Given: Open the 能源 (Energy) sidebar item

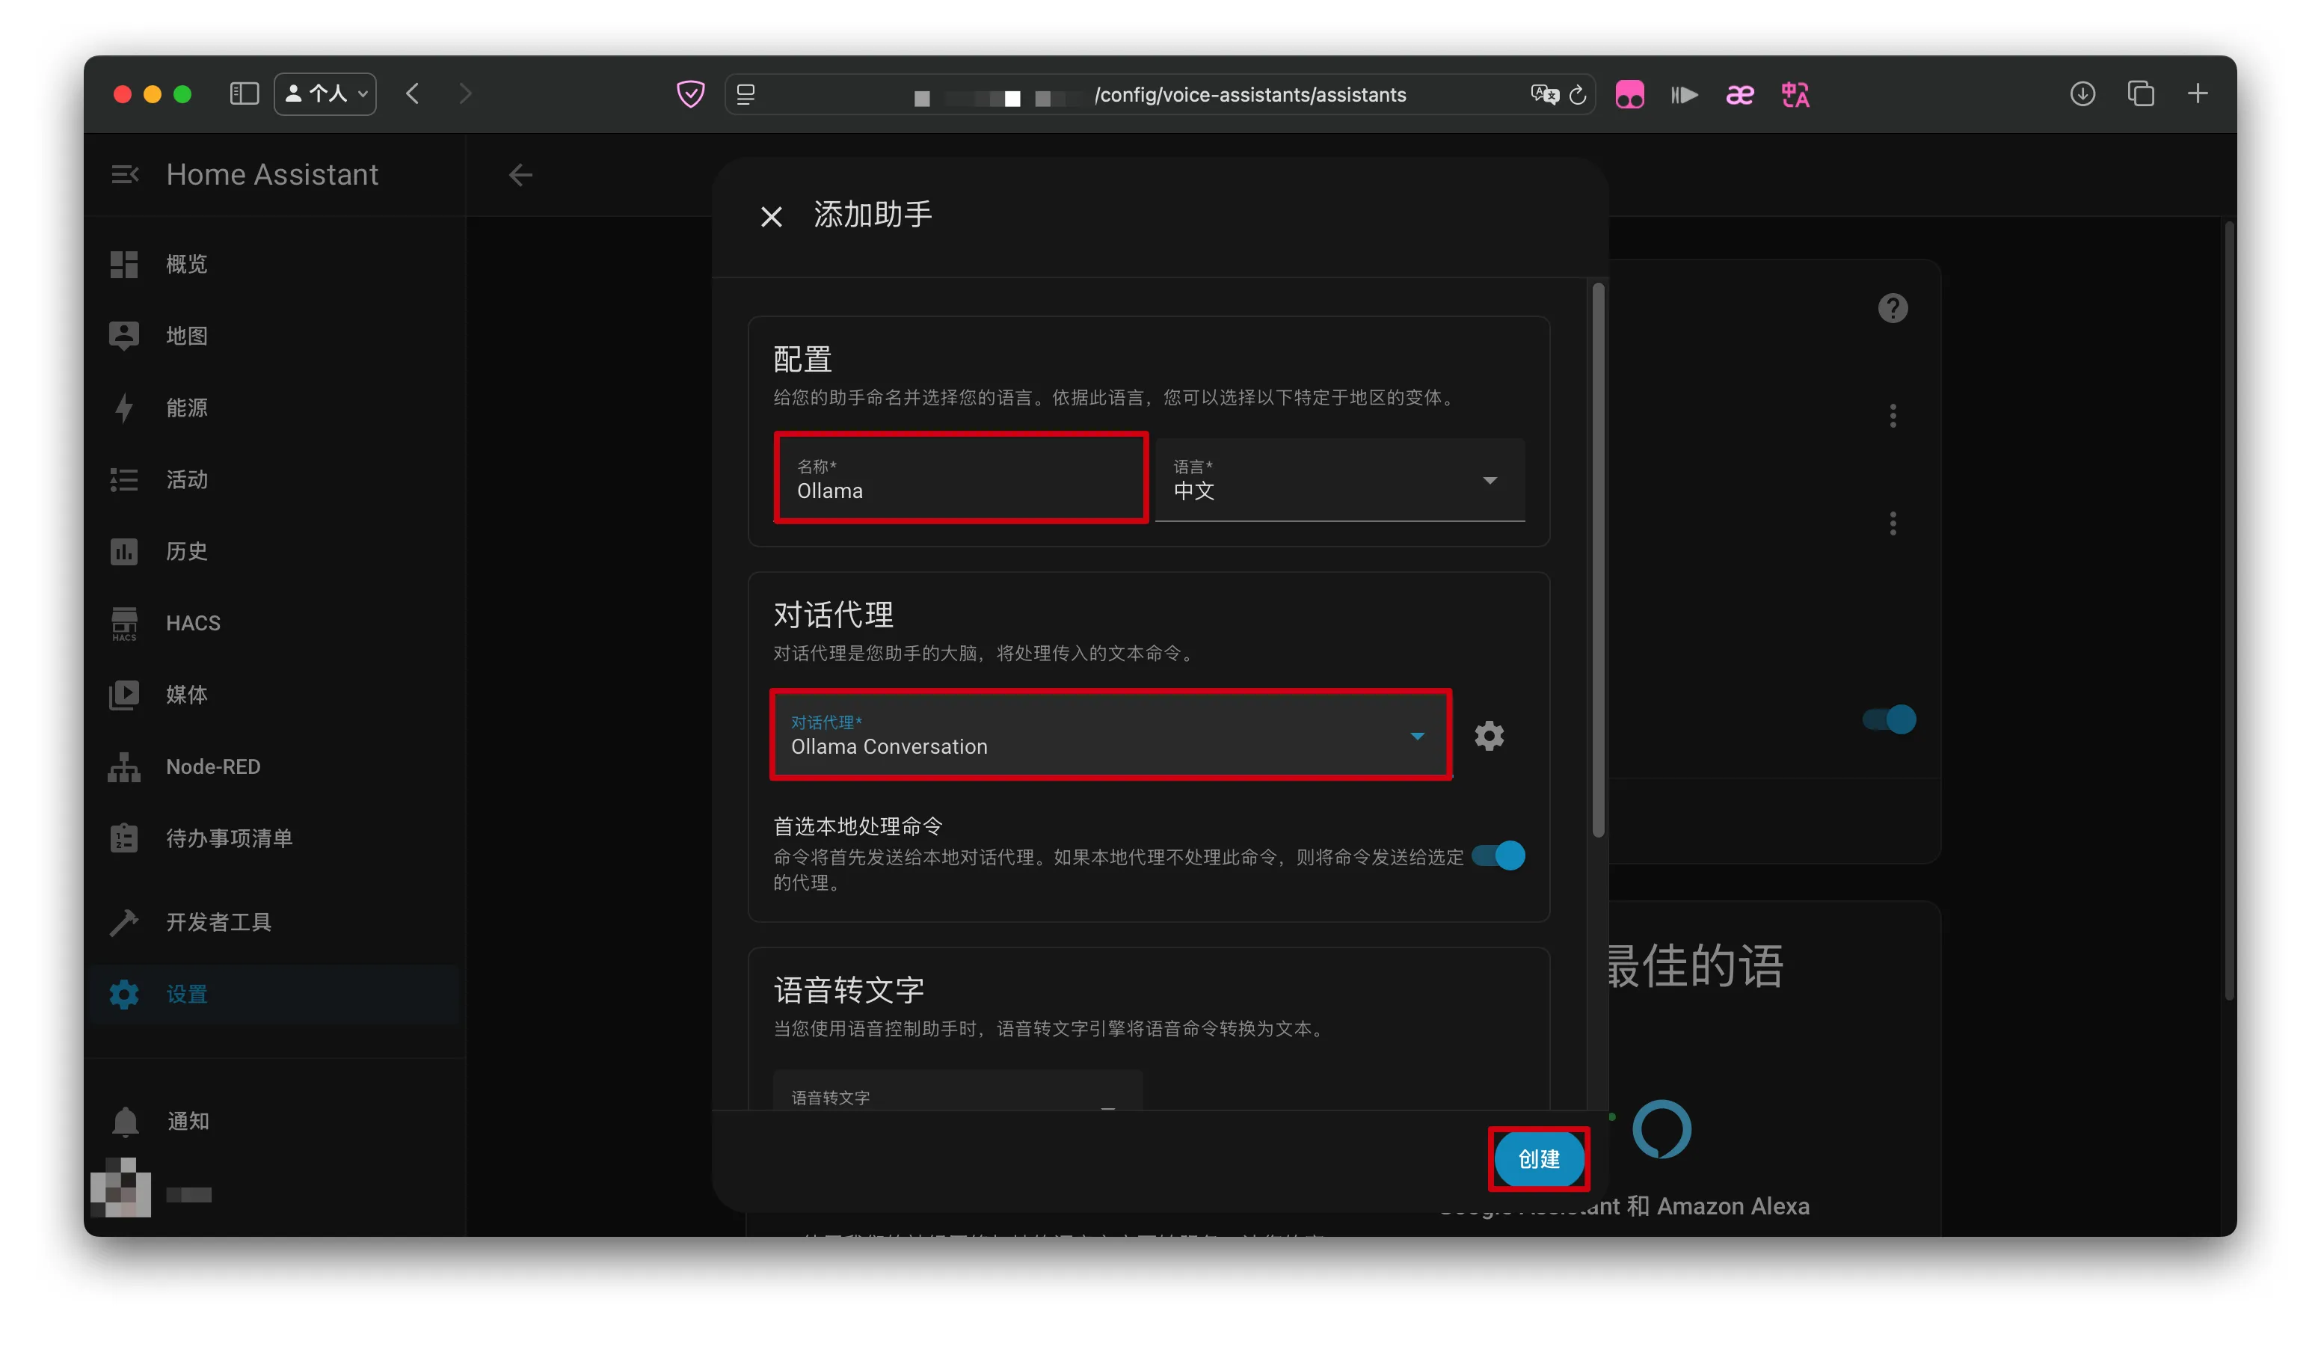Looking at the screenshot, I should 186,408.
